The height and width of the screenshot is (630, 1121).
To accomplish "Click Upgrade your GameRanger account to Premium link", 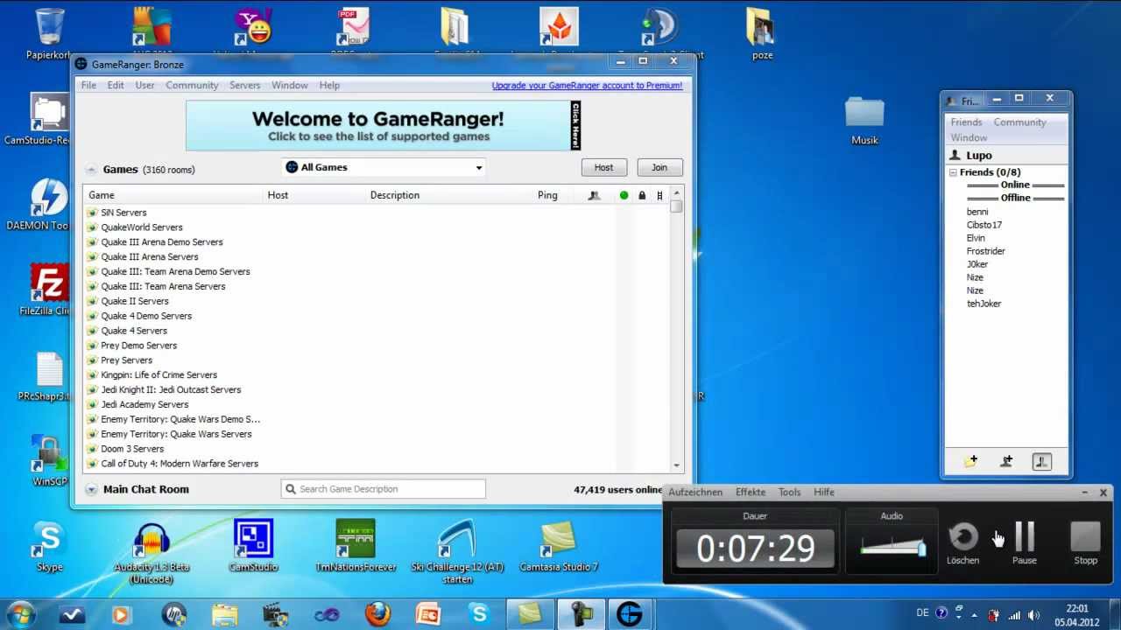I will coord(587,86).
